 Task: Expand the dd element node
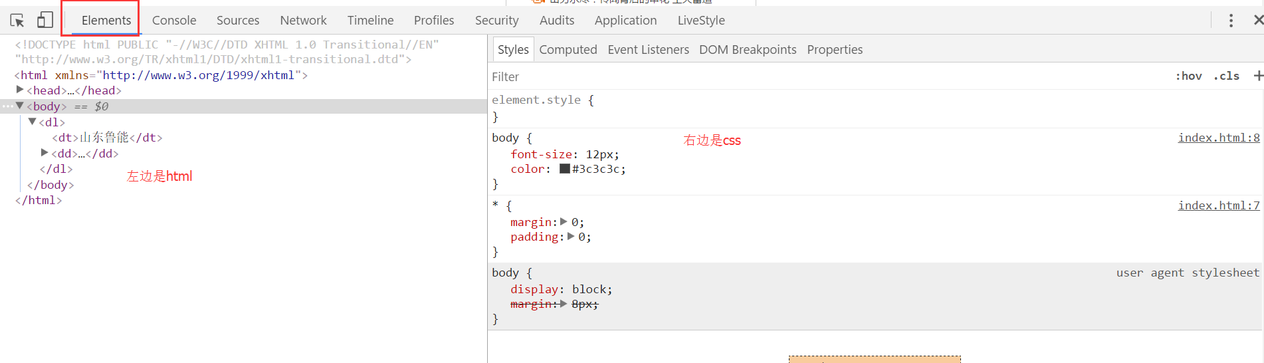pyautogui.click(x=45, y=153)
